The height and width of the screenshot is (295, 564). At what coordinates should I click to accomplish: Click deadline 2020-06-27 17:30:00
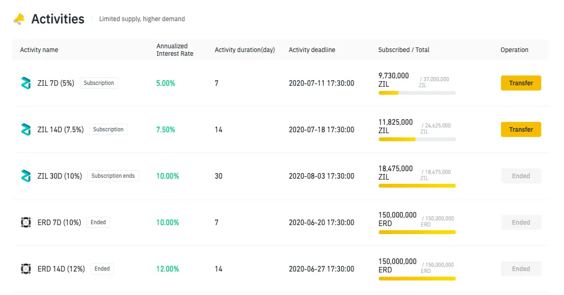321,269
